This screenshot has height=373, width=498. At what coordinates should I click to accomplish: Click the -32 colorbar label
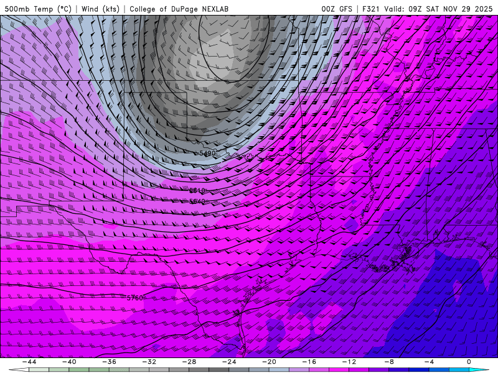click(x=149, y=362)
